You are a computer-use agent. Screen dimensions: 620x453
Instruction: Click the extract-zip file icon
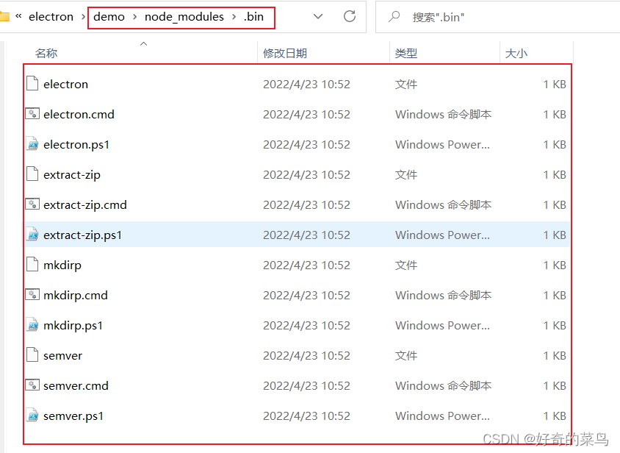[32, 174]
